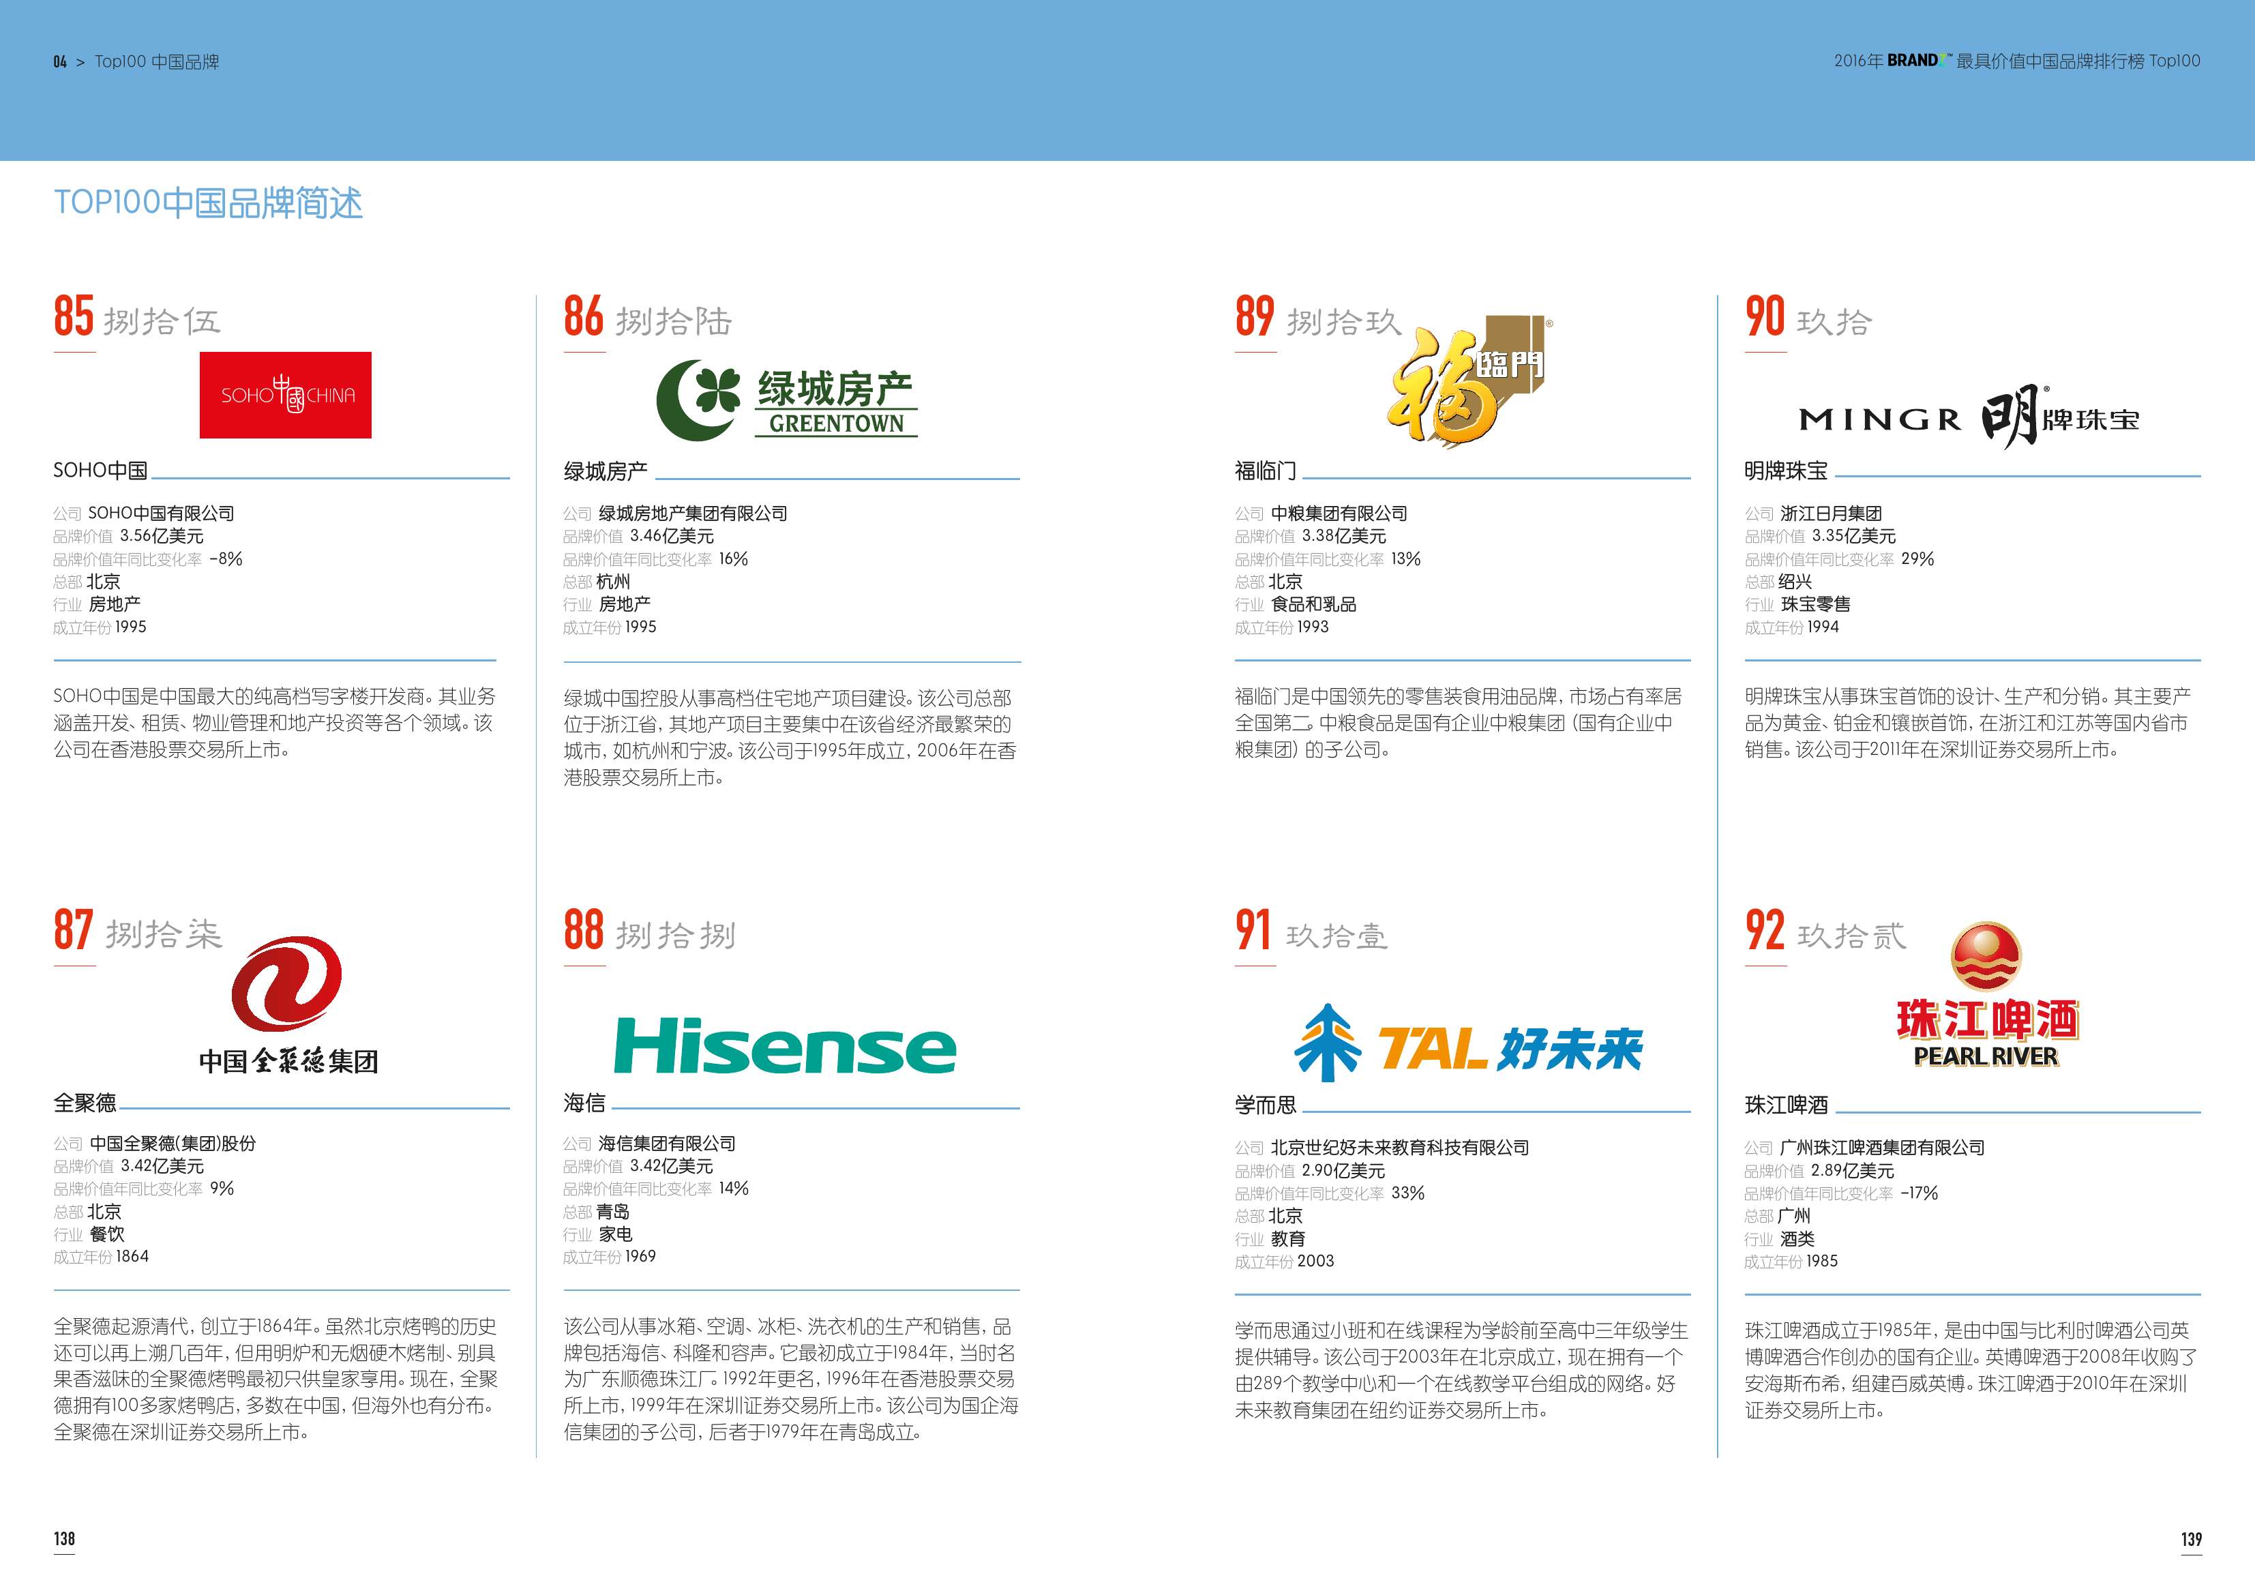Select headquarters 杭州

pyautogui.click(x=614, y=582)
